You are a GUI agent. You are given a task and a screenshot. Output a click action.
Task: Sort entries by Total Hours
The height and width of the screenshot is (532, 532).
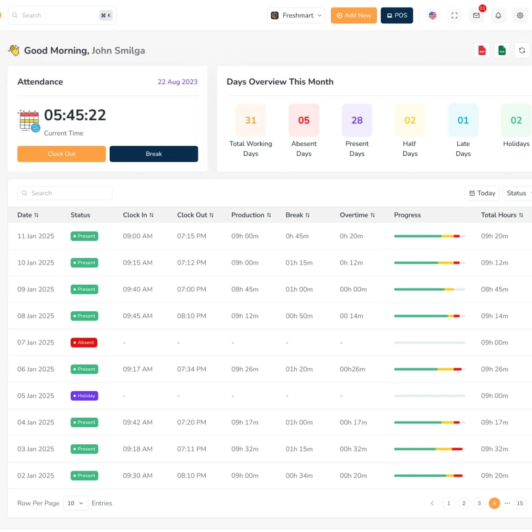click(x=502, y=215)
